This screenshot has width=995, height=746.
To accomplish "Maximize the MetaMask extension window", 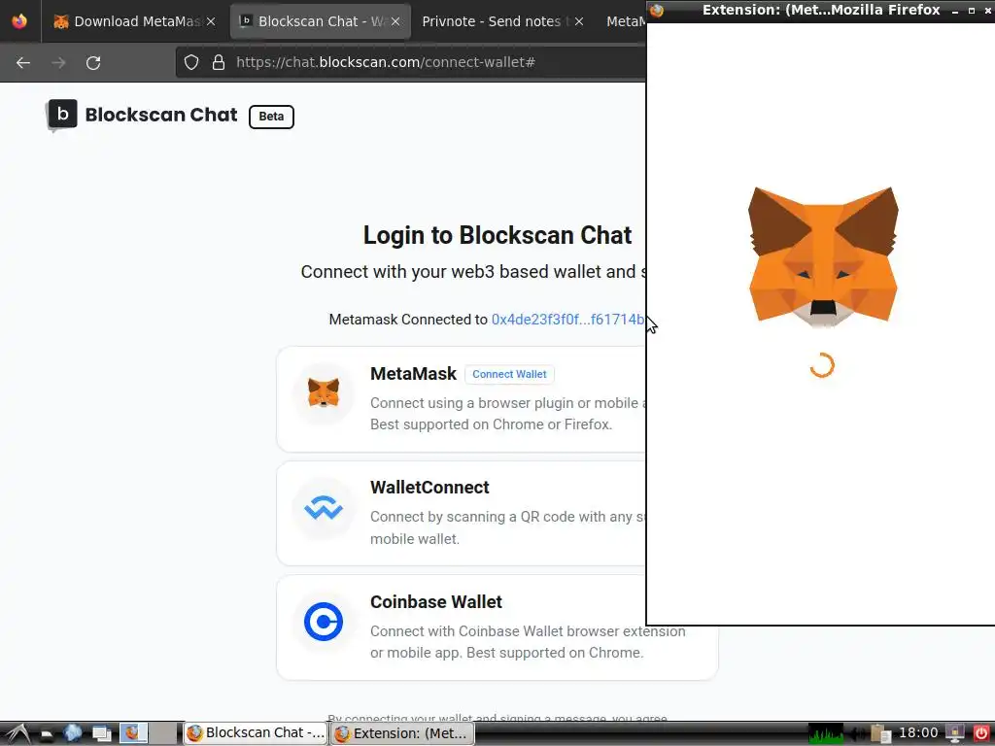I will [972, 11].
